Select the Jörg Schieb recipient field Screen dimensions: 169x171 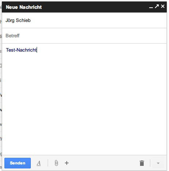coord(84,21)
